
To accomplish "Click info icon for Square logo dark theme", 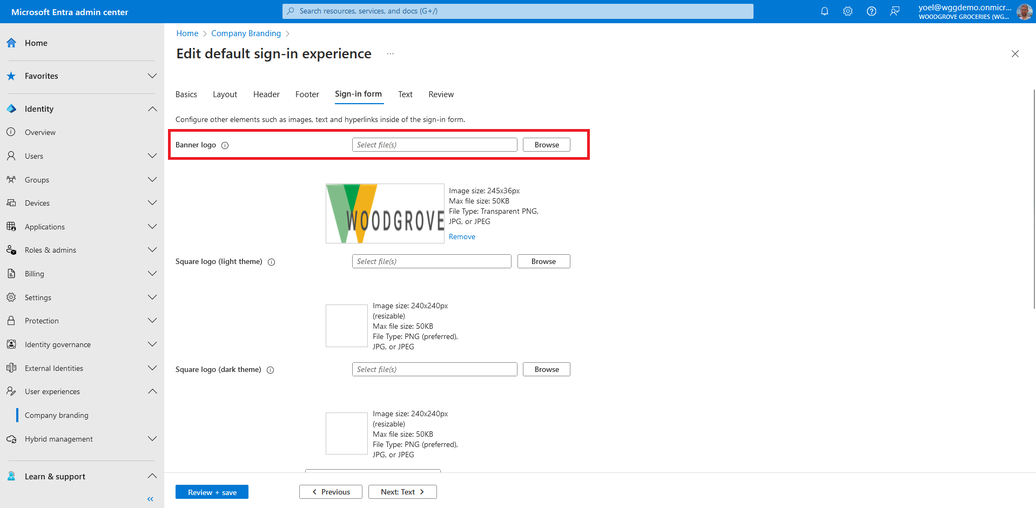I will (x=271, y=370).
